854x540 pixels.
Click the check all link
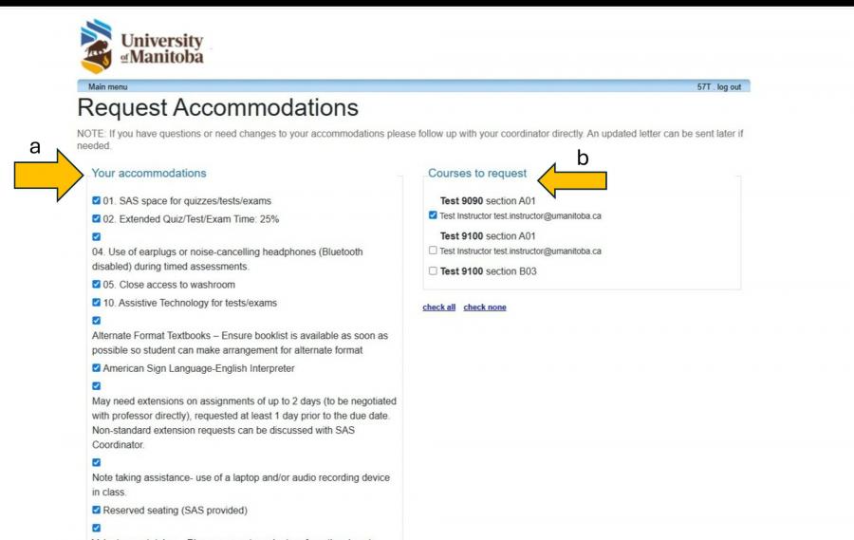(438, 307)
